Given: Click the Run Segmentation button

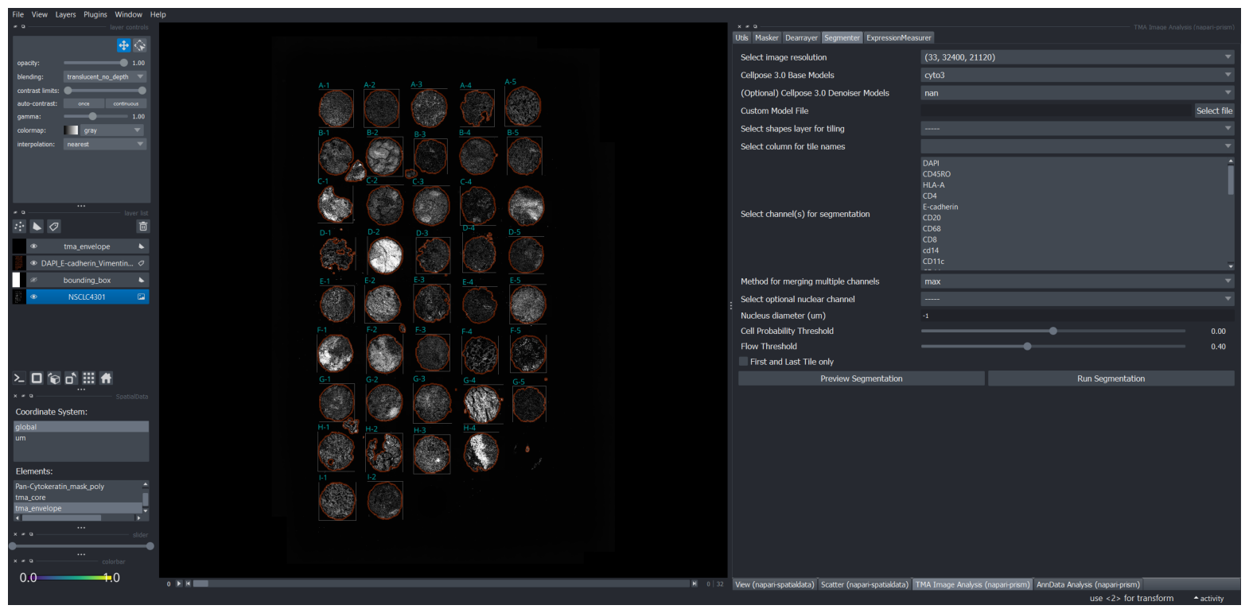Looking at the screenshot, I should pos(1111,378).
